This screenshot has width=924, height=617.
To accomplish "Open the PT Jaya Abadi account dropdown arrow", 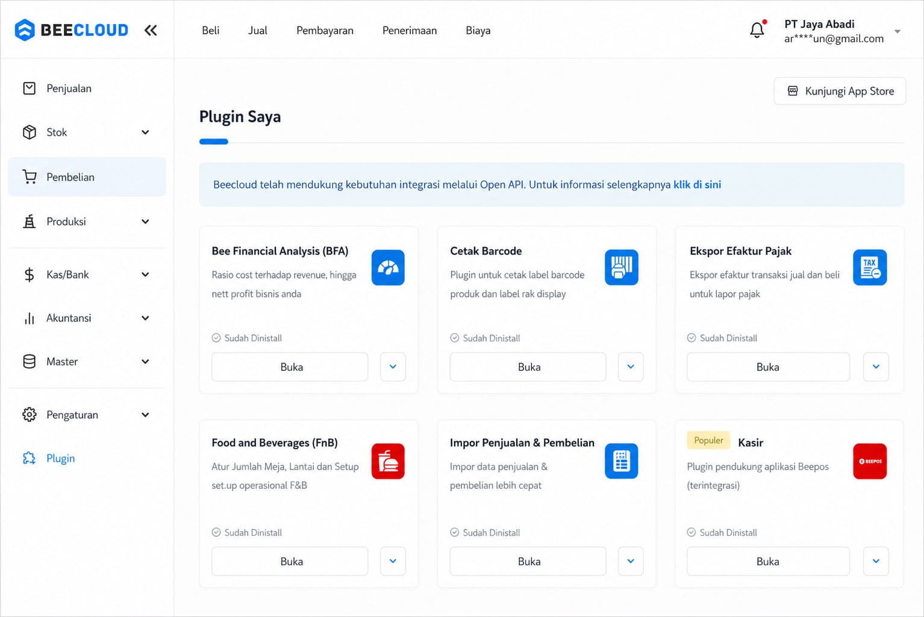I will click(x=897, y=31).
